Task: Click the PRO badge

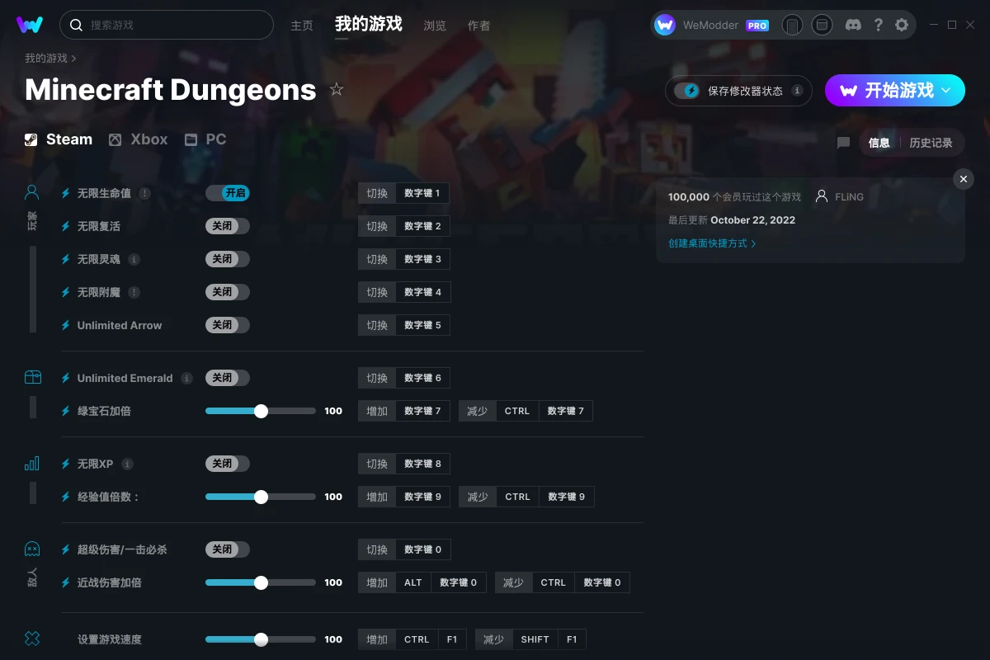Action: click(757, 26)
